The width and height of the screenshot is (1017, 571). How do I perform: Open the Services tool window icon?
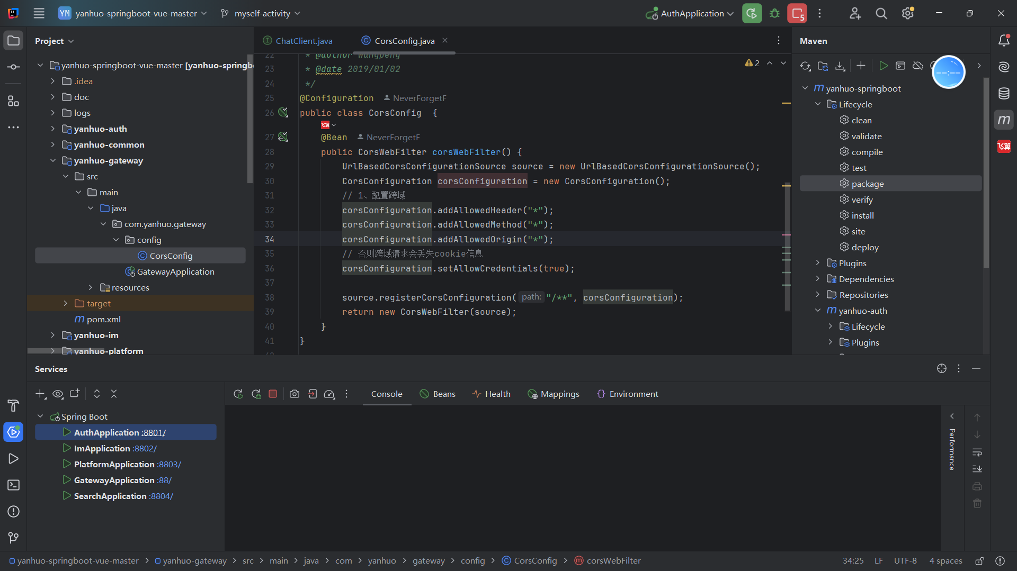(13, 432)
